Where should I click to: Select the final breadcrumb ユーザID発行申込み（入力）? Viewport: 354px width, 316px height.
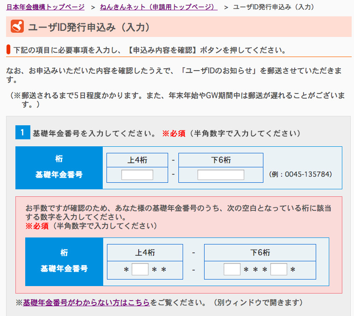(273, 7)
